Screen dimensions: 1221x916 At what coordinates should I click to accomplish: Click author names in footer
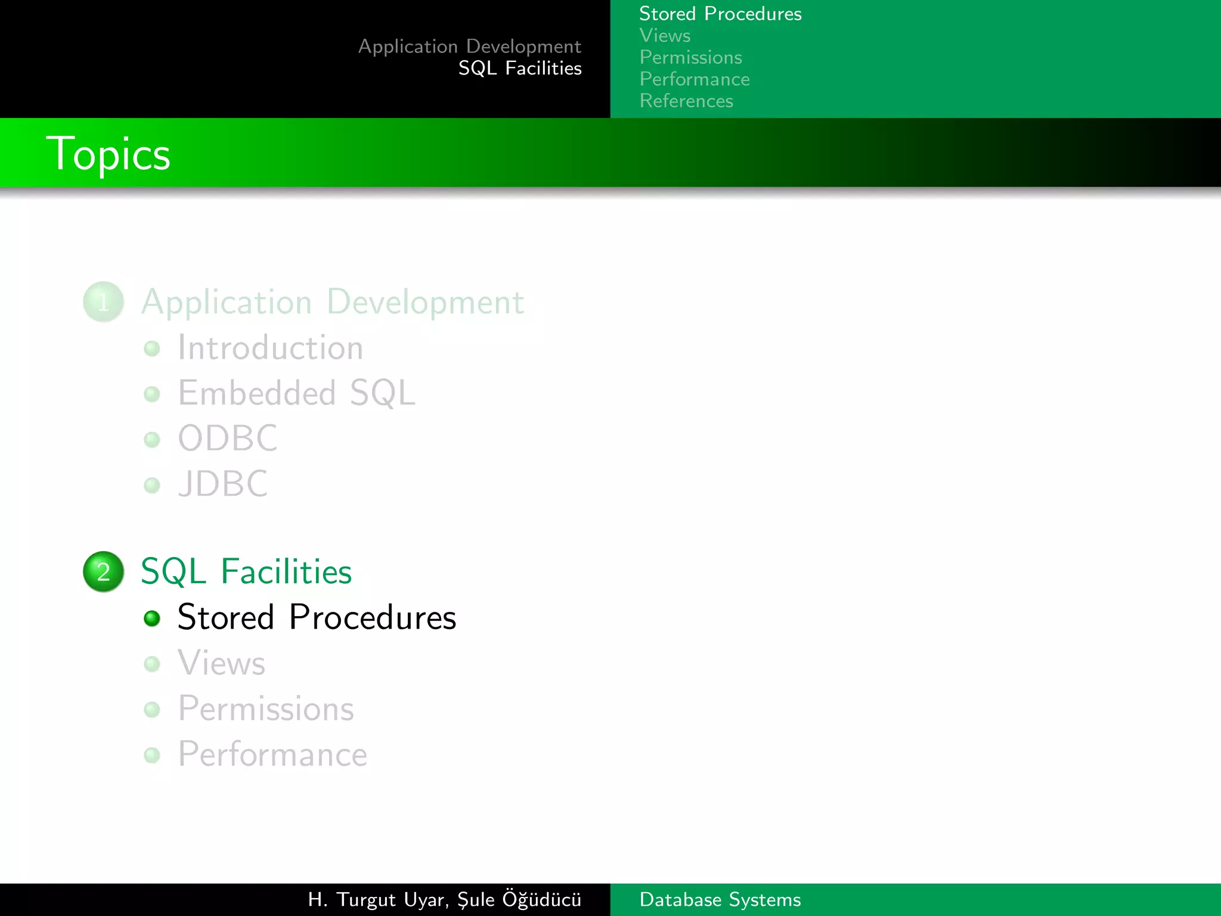(445, 899)
